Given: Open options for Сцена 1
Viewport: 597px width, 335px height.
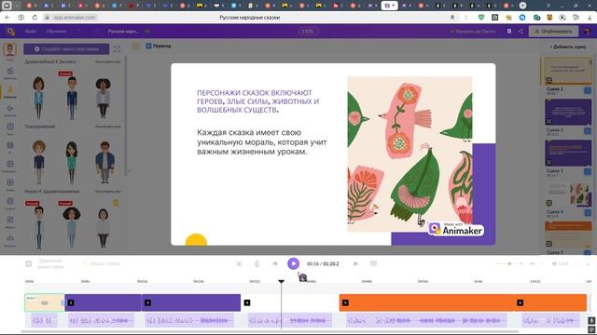Looking at the screenshot, I should 588,90.
